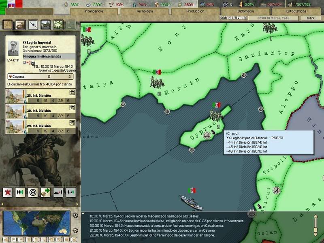This screenshot has height=243, width=324.
Task: Open the Menú button
Action: 311,18
